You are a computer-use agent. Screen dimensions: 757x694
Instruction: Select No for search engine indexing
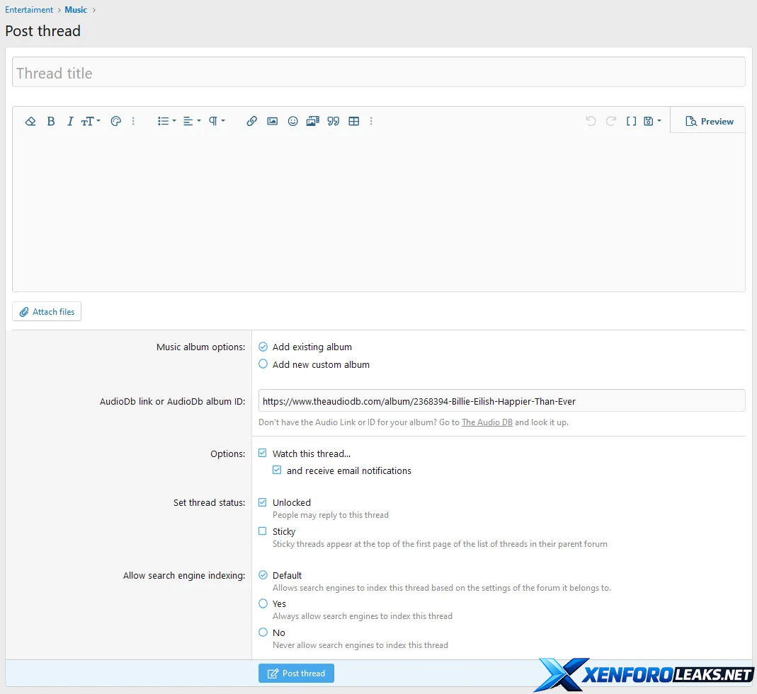click(263, 632)
